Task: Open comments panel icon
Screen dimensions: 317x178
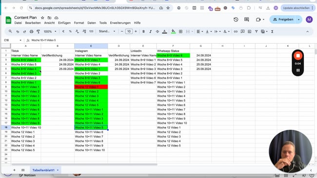Action: [246, 19]
